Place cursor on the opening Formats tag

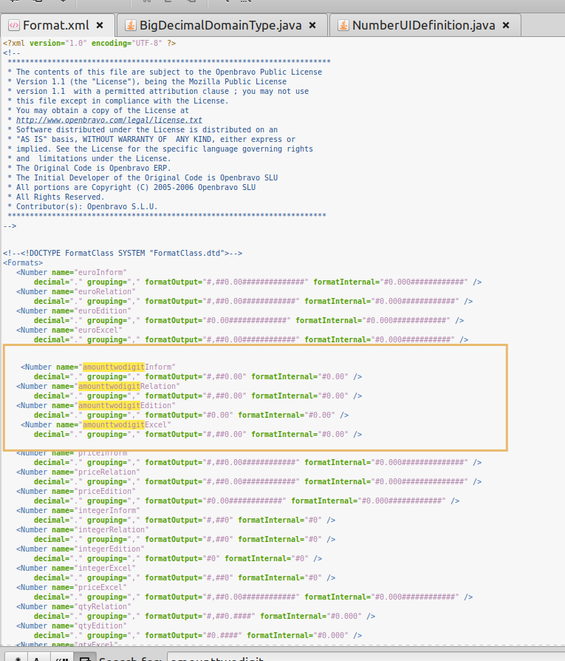(x=23, y=262)
